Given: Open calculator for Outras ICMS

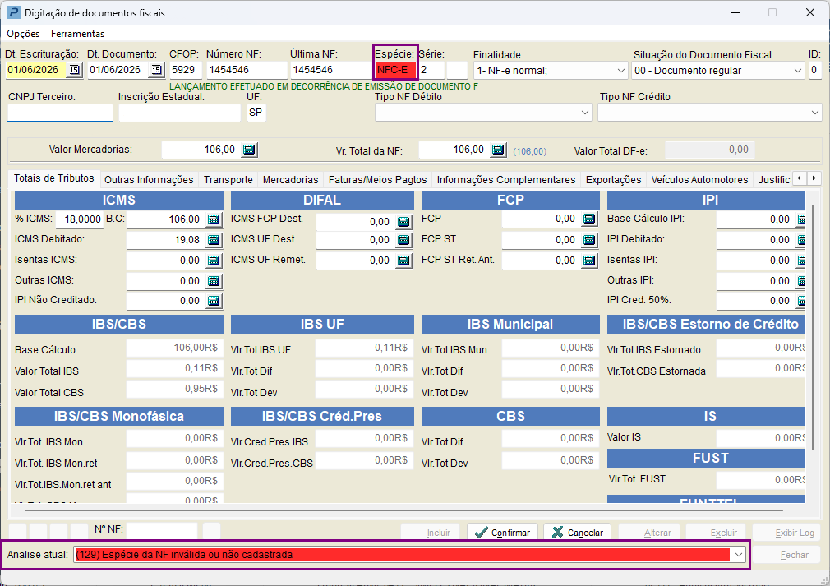Looking at the screenshot, I should pyautogui.click(x=214, y=281).
